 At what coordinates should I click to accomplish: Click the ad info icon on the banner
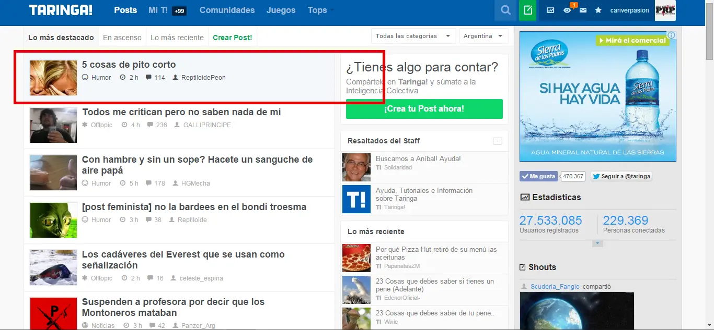click(x=672, y=35)
